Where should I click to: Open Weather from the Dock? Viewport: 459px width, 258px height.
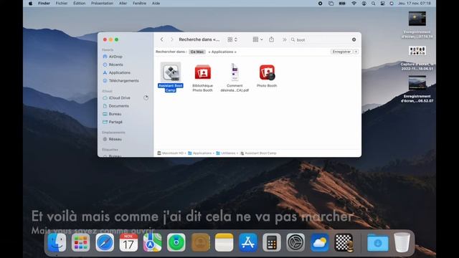[x=320, y=242]
